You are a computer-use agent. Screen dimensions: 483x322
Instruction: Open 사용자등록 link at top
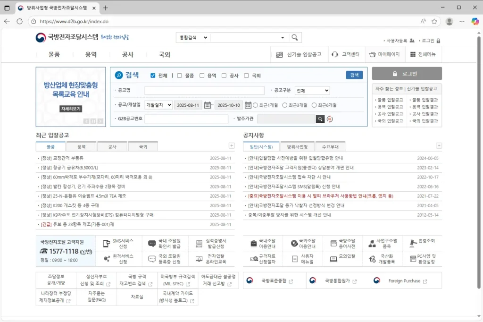399,41
